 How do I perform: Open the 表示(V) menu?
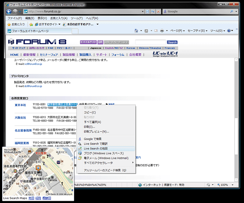(42, 18)
